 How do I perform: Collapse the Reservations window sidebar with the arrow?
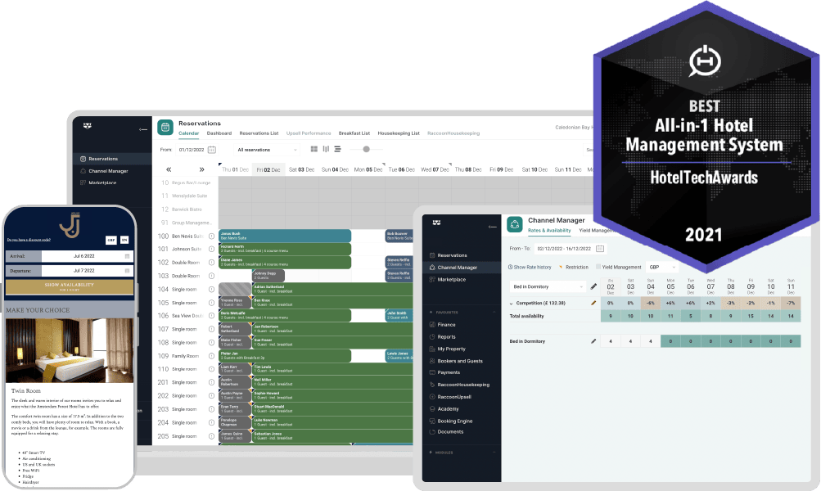143,129
